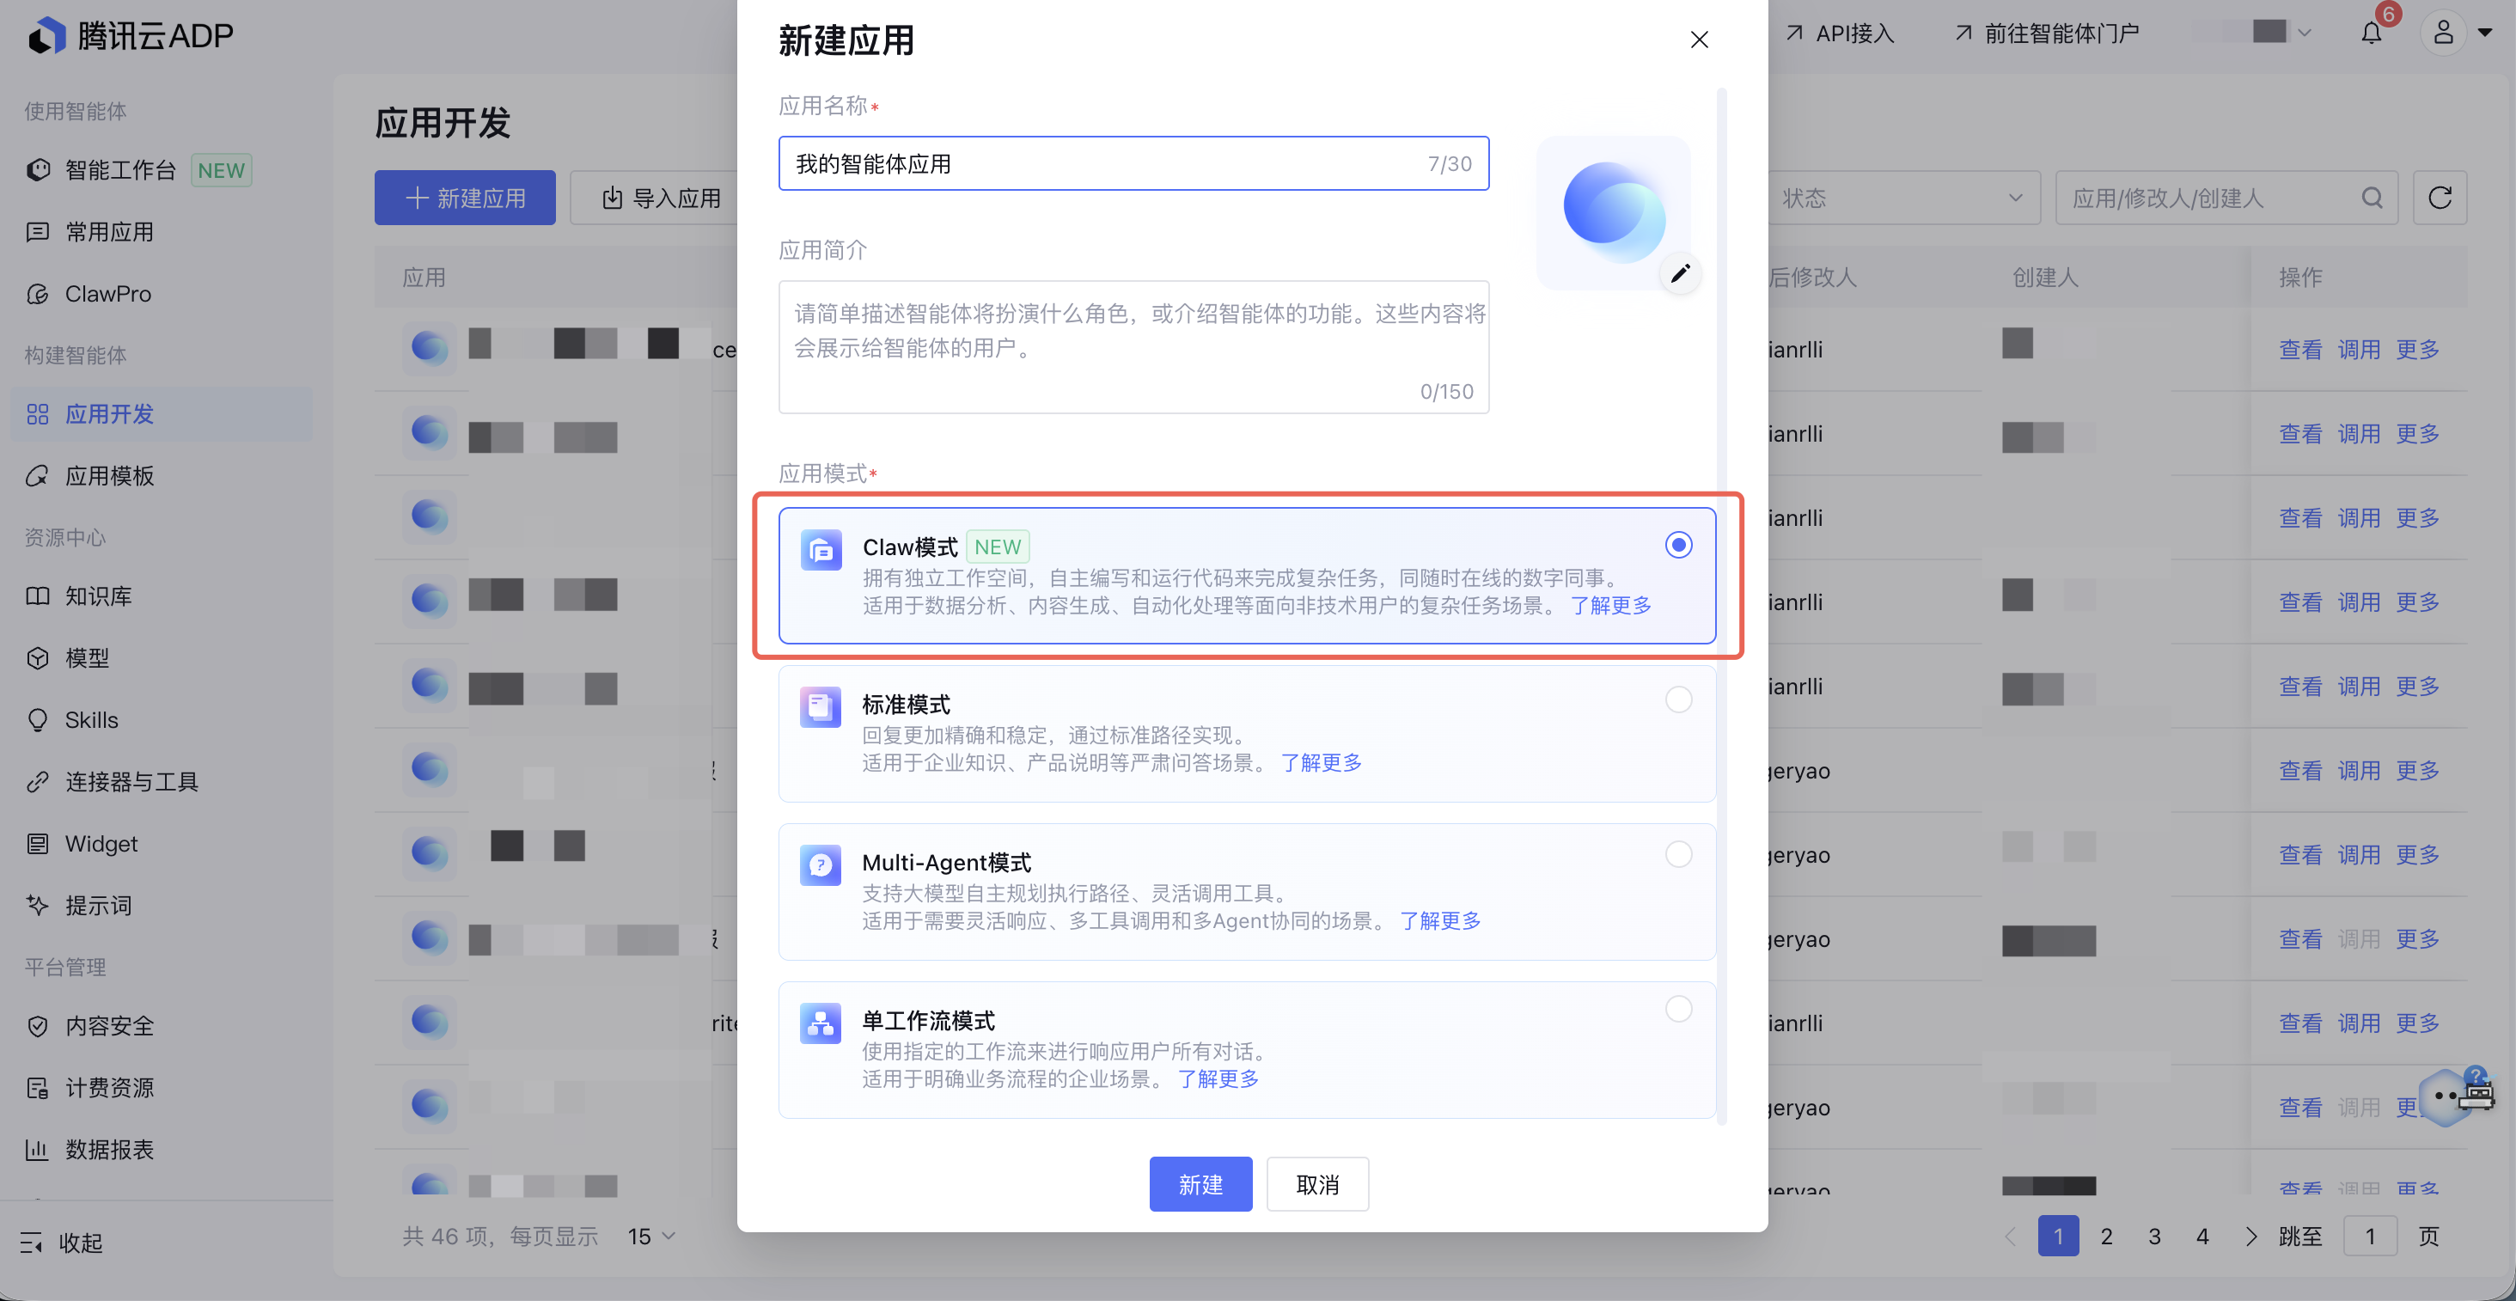Click 更多 in the second table row

[x=2417, y=434]
